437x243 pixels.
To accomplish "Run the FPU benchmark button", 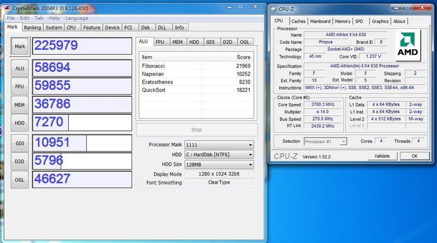I will [x=20, y=86].
